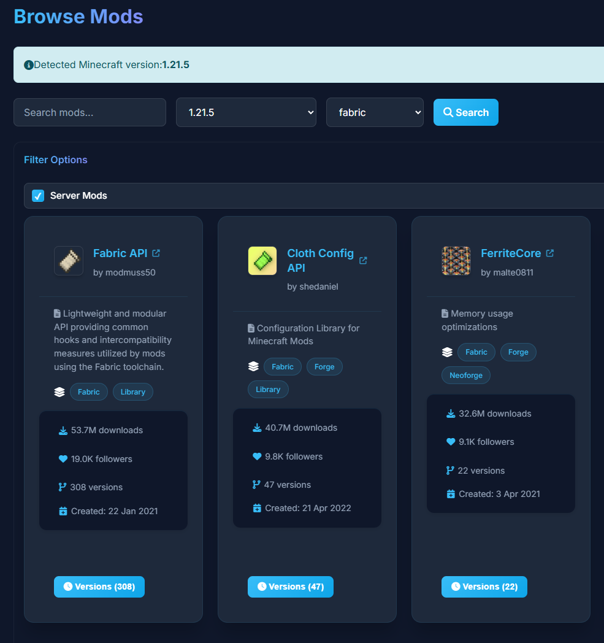Screen dimensions: 604x643
Task: Click the '9.1K followers' text
Action: [x=486, y=442]
